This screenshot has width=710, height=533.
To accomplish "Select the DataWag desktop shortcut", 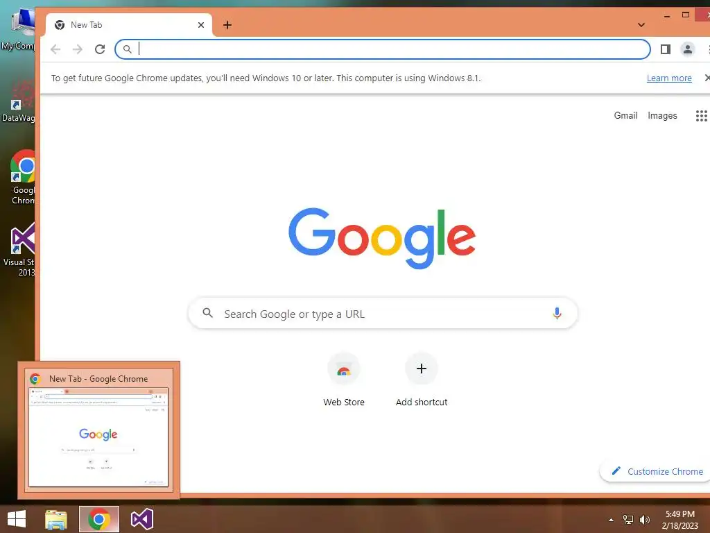I will click(x=19, y=102).
